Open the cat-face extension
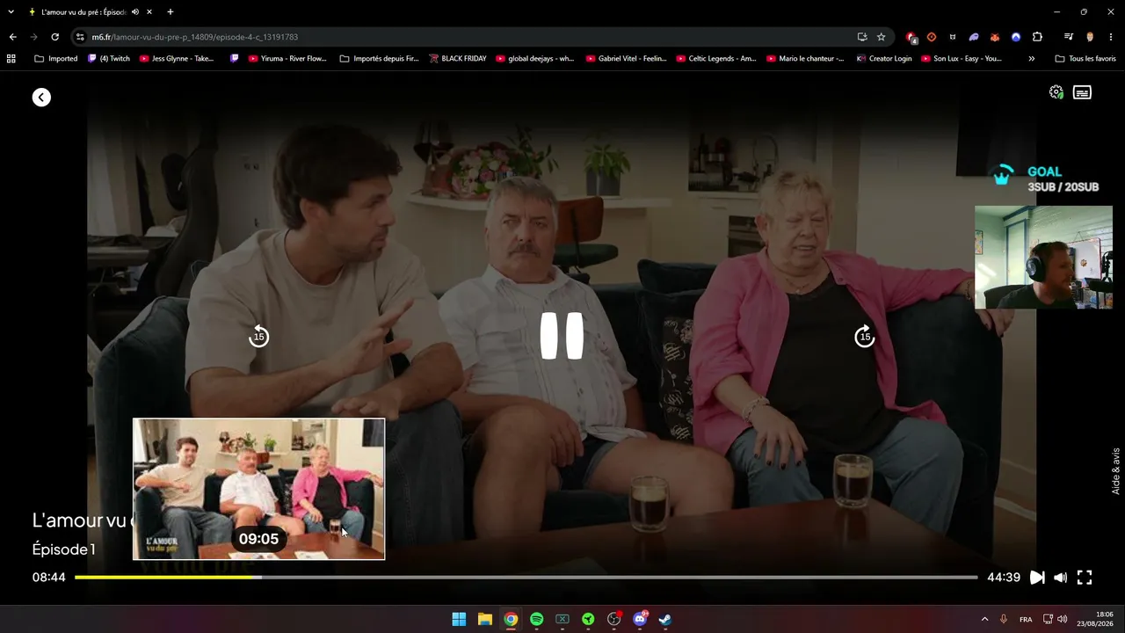This screenshot has height=633, width=1125. [953, 37]
